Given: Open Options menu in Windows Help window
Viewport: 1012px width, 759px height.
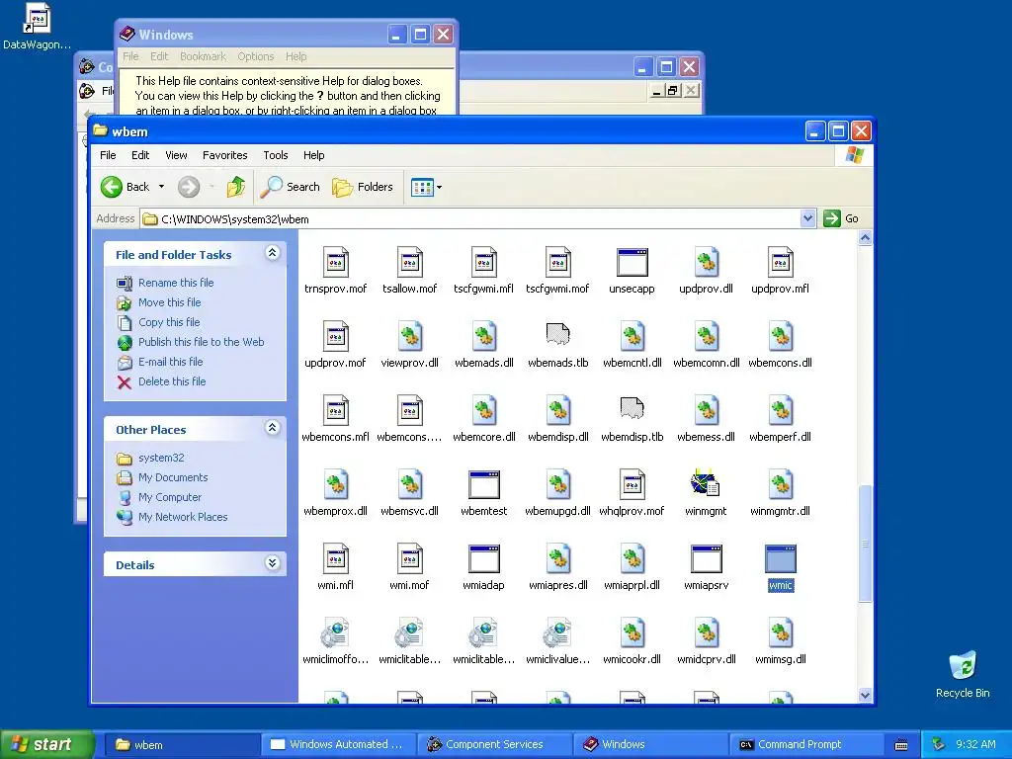Looking at the screenshot, I should point(256,56).
